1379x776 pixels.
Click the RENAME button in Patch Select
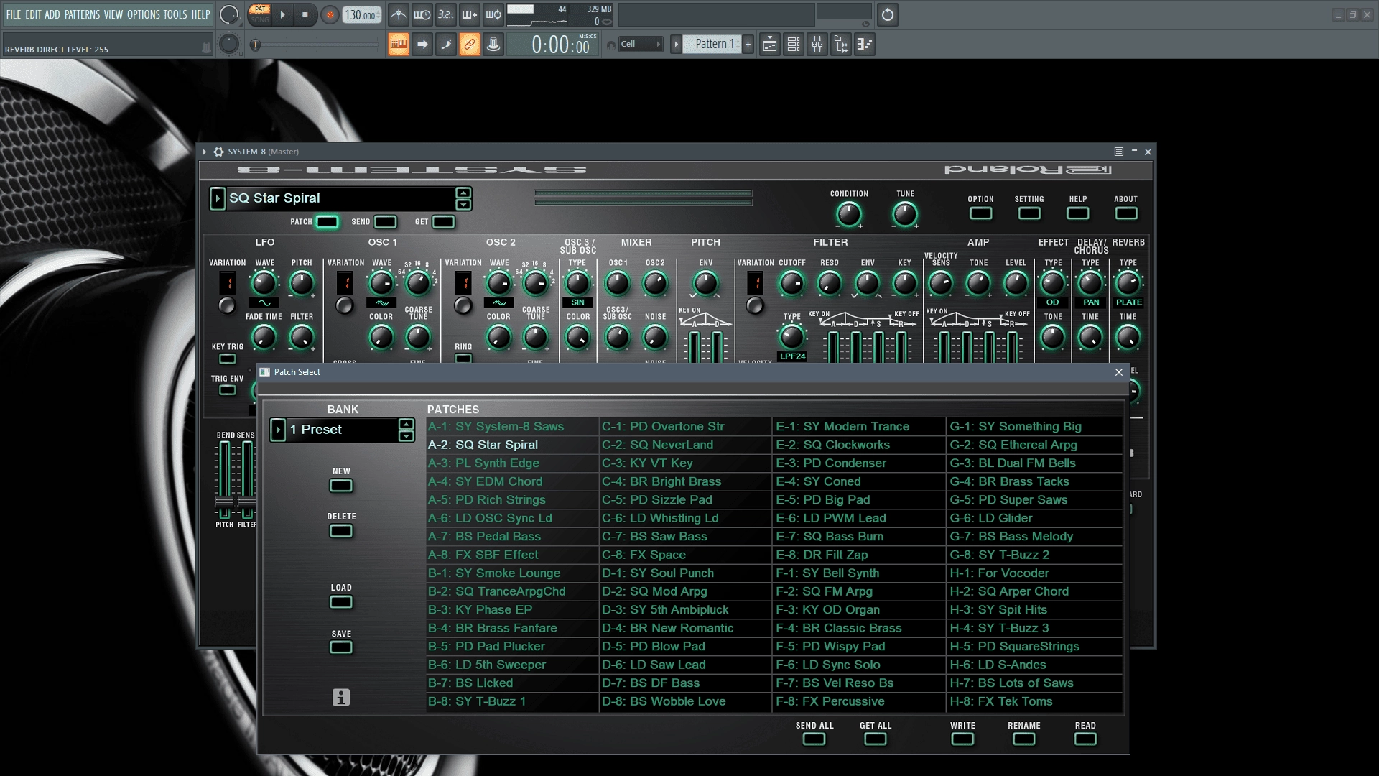point(1023,739)
